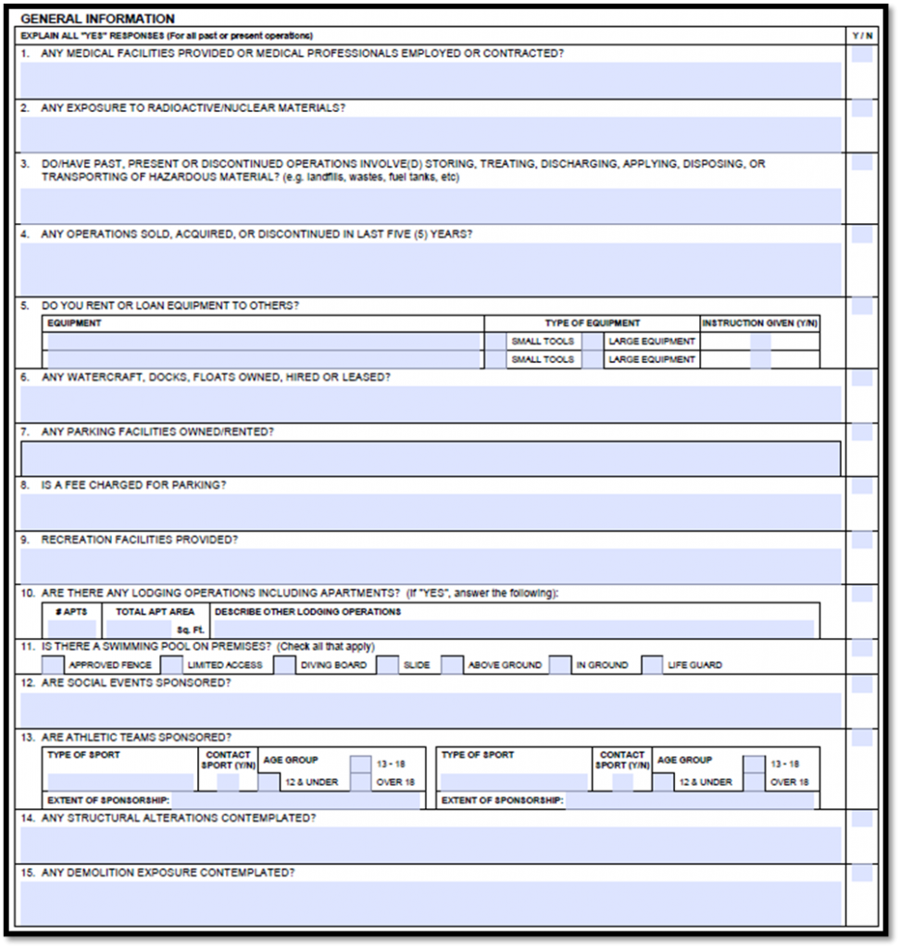Click Y/N box for radioactive/nuclear materials question

pos(862,109)
